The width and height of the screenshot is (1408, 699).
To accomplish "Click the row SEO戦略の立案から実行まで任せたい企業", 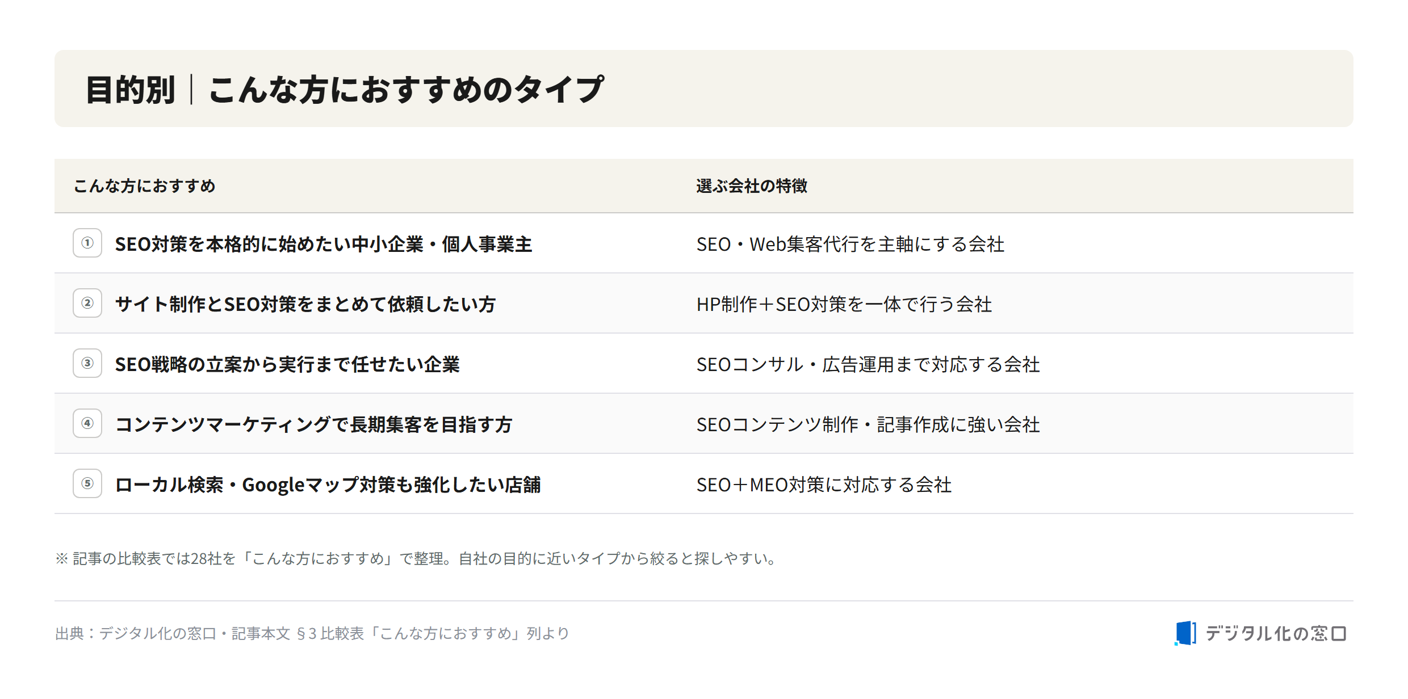I will (x=704, y=364).
